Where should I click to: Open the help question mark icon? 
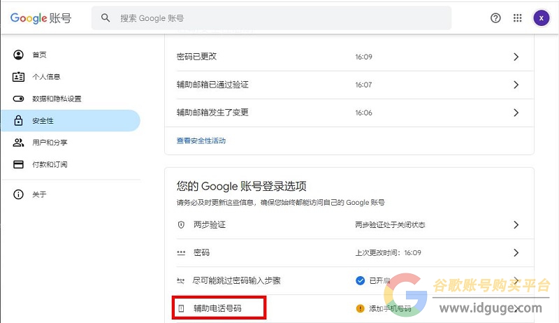[x=495, y=17]
